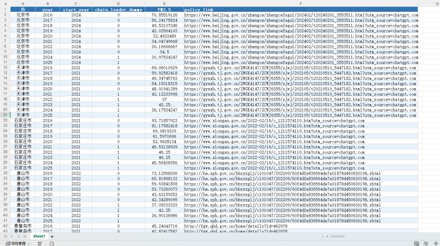The width and height of the screenshot is (440, 246).
Task: Select the Sheet1 tab
Action: click(39, 236)
